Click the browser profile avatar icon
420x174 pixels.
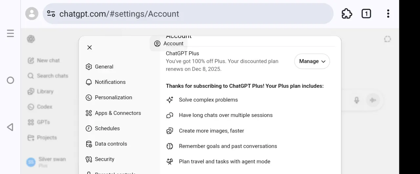tap(32, 14)
